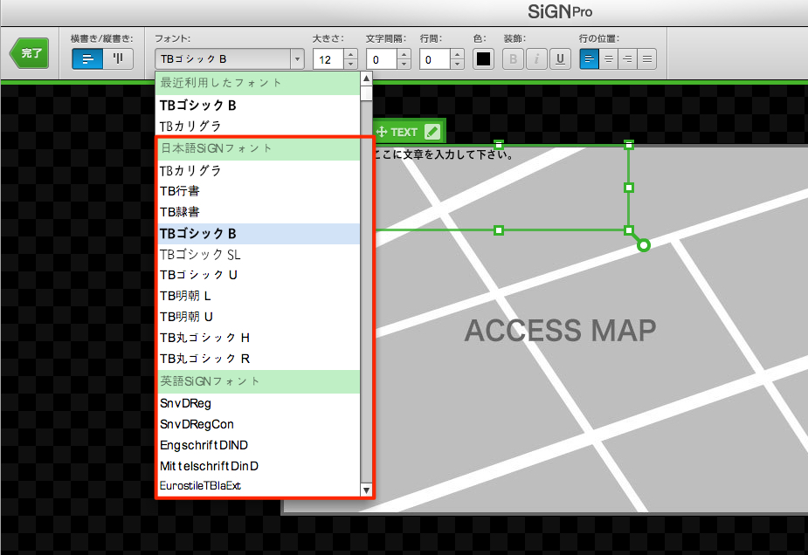The image size is (808, 555).
Task: Click the character spacing input field
Action: click(x=382, y=59)
